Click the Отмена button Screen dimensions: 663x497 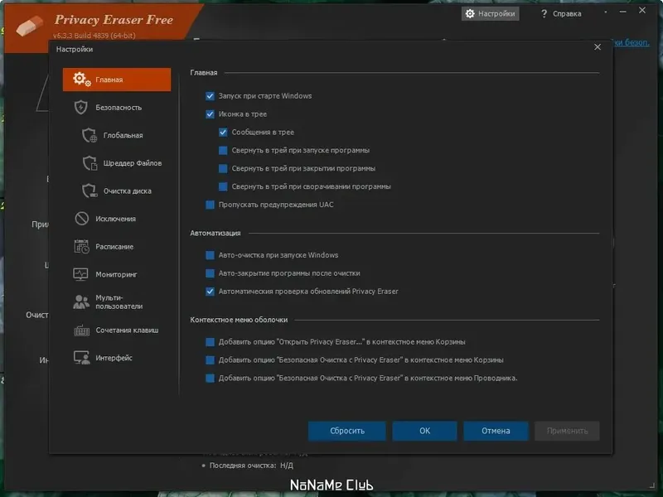[496, 431]
